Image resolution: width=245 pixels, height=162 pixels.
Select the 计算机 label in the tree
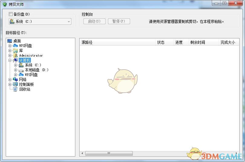click(x=25, y=60)
